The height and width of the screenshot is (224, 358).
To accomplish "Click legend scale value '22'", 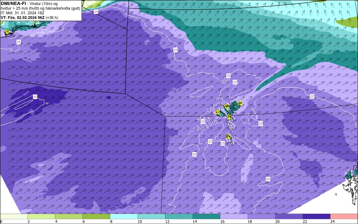I will [305, 221].
